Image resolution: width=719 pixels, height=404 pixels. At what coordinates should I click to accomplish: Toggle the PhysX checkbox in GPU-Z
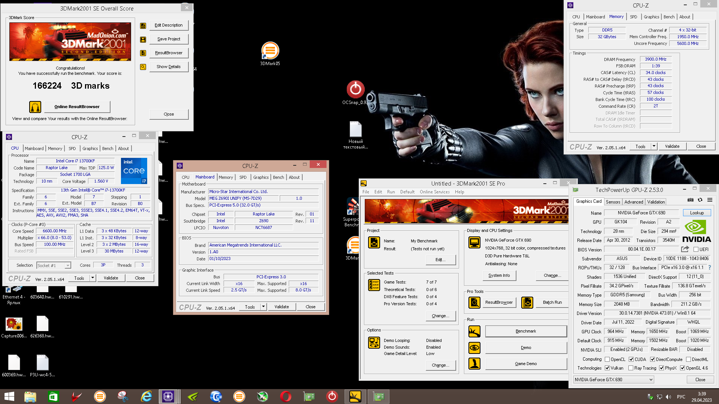click(x=662, y=368)
